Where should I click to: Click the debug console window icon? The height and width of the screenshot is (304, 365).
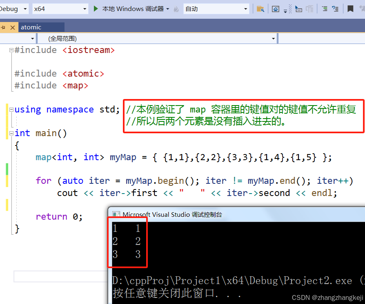(116, 214)
